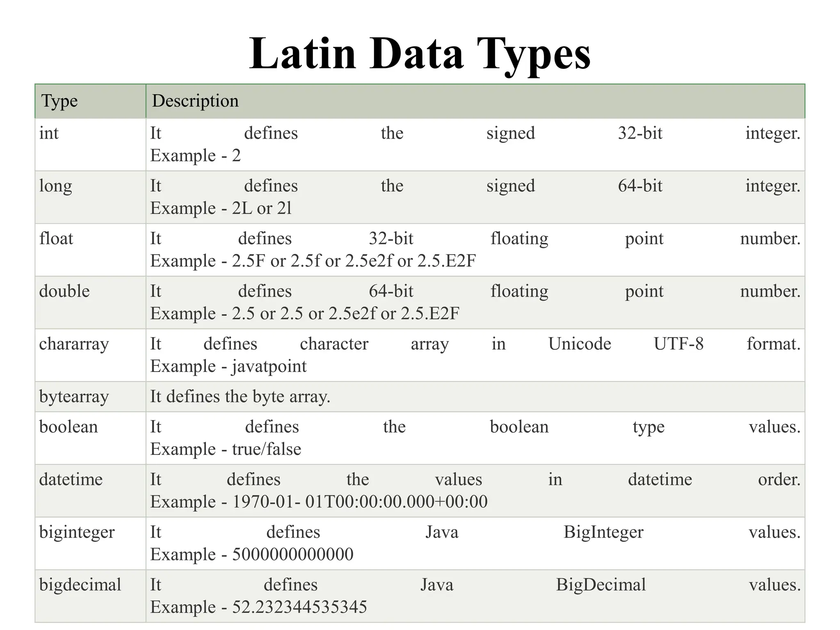Click the word 'order.' in the datetime row

point(779,479)
